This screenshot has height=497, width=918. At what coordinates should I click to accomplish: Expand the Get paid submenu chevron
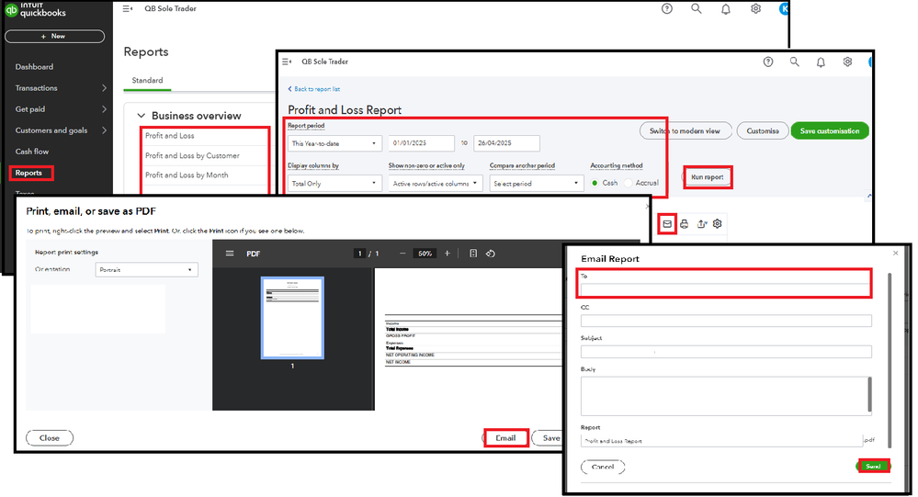click(x=104, y=109)
